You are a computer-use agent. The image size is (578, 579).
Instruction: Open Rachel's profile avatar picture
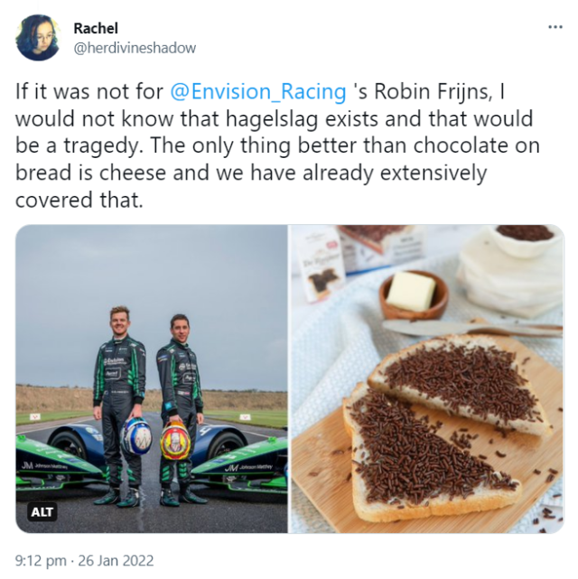(38, 38)
